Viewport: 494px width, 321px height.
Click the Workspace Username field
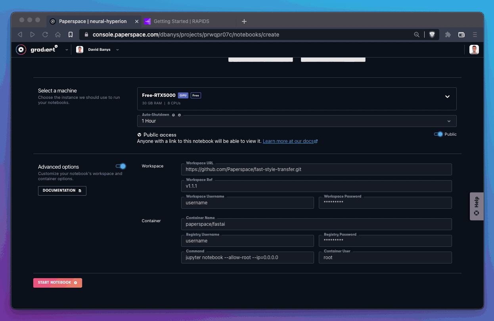247,202
